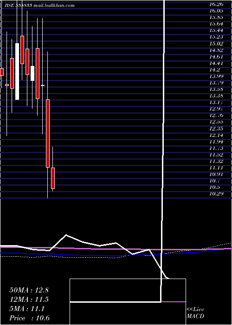Select the 13.99 price axis label
The height and width of the screenshot is (325, 232).
(x=216, y=77)
